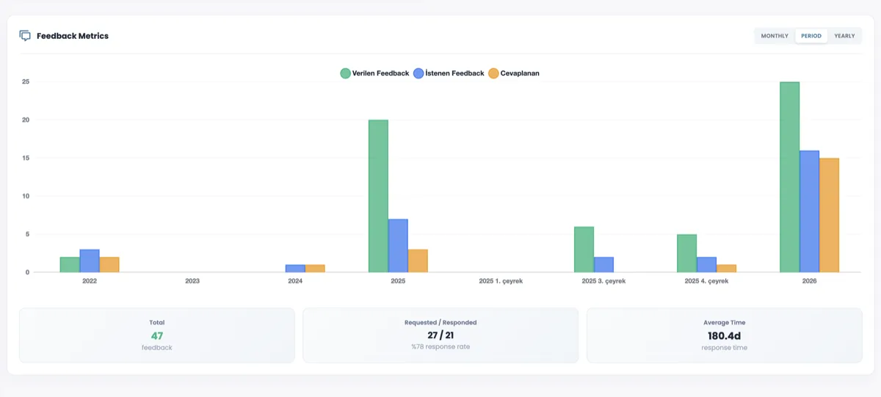Click the orange 2026 Cevaplanan bar

829,215
